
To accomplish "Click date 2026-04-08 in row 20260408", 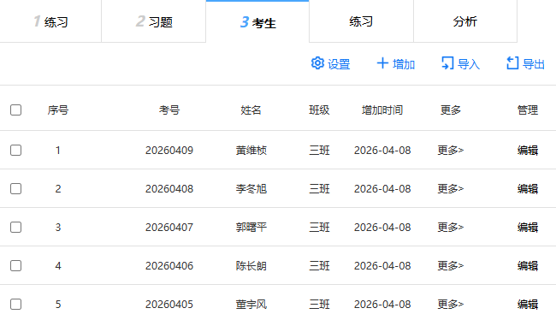I will [382, 189].
